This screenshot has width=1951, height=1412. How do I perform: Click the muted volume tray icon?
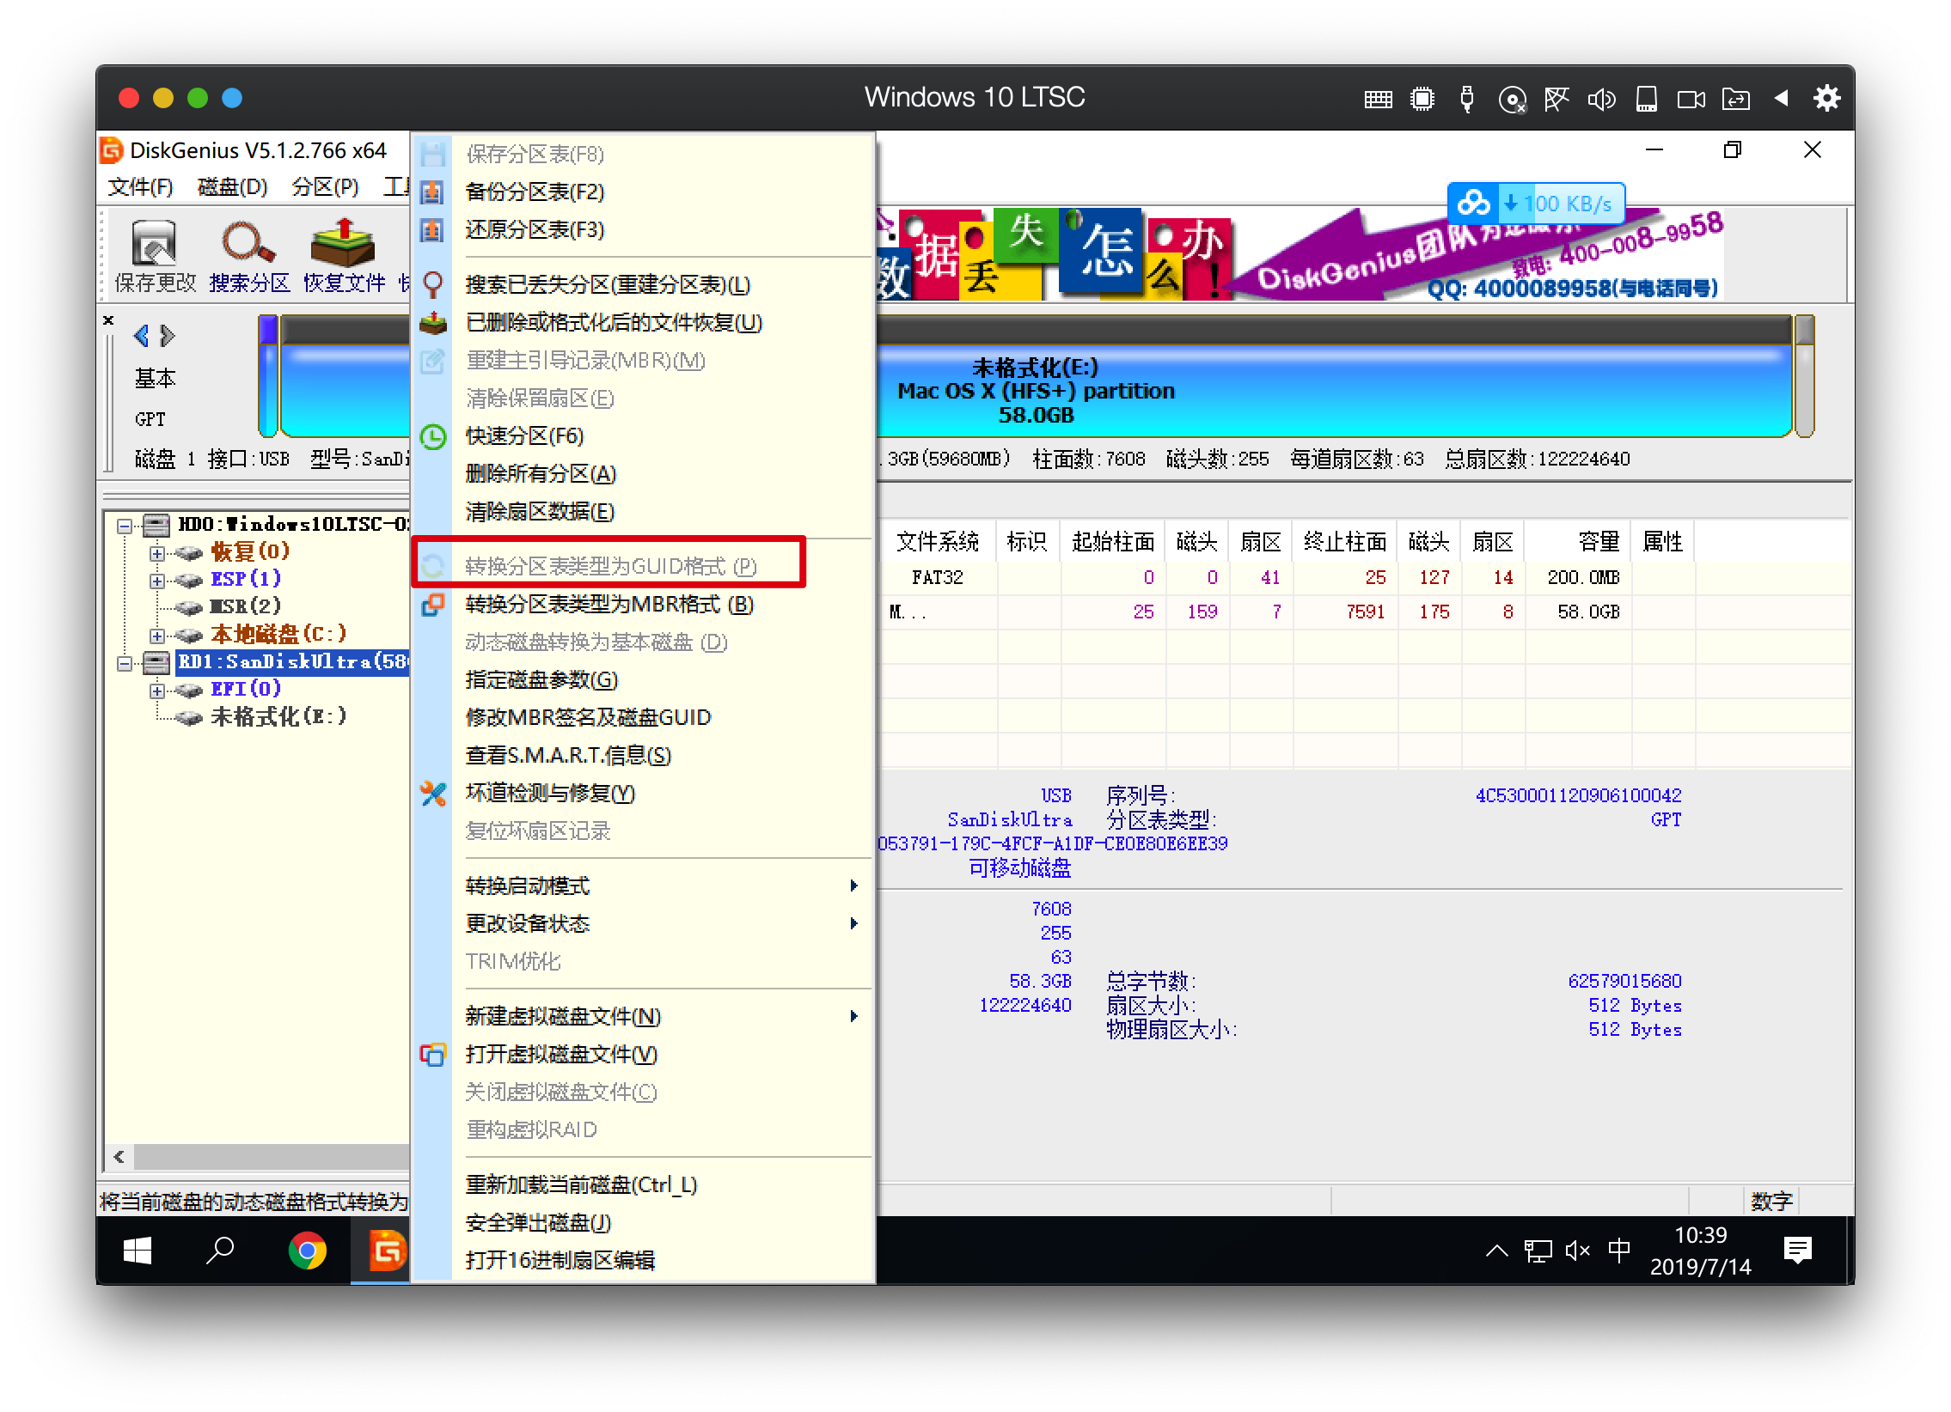click(x=1578, y=1251)
